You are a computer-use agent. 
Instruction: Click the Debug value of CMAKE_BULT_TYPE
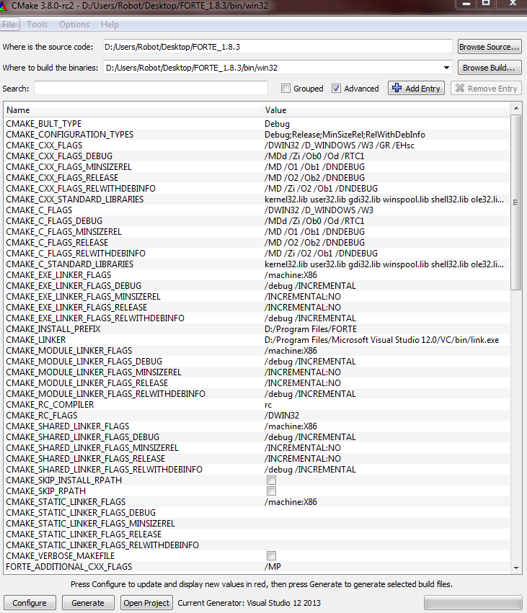click(x=277, y=124)
